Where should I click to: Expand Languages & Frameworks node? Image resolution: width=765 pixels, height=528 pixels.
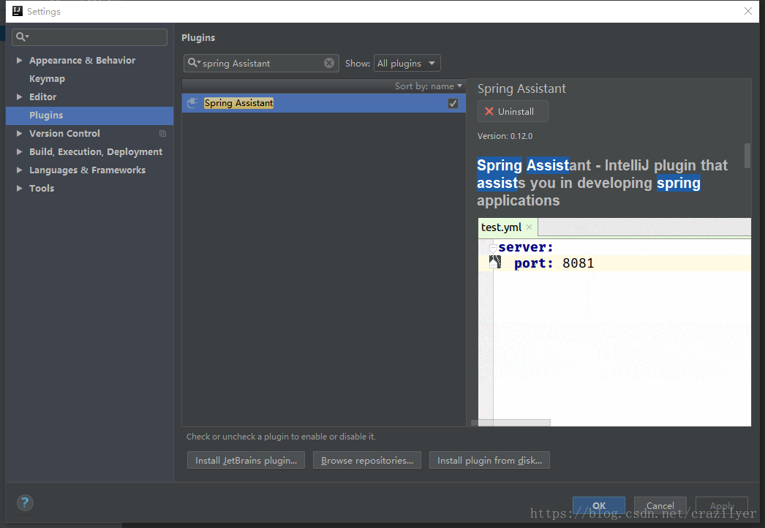pyautogui.click(x=19, y=170)
